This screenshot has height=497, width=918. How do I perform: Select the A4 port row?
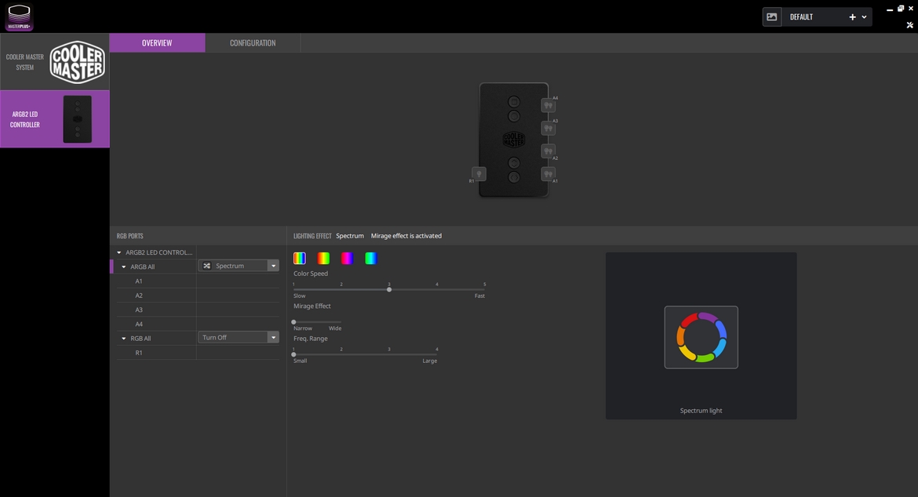click(198, 324)
